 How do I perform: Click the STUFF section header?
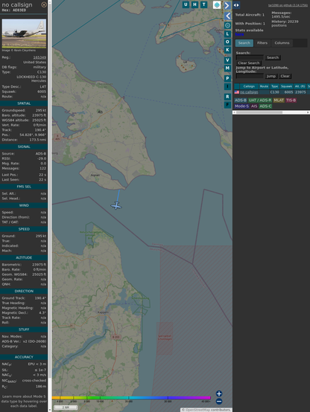click(x=24, y=329)
